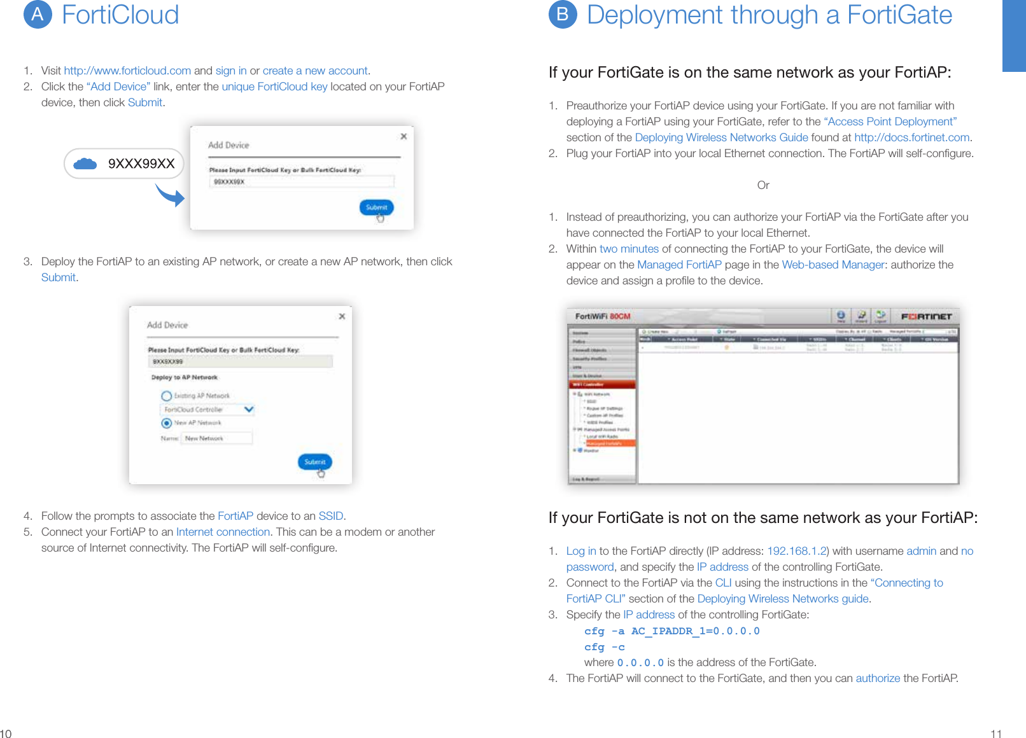Expand the WiFi Network tree node
This screenshot has height=738, width=1026.
[x=574, y=394]
